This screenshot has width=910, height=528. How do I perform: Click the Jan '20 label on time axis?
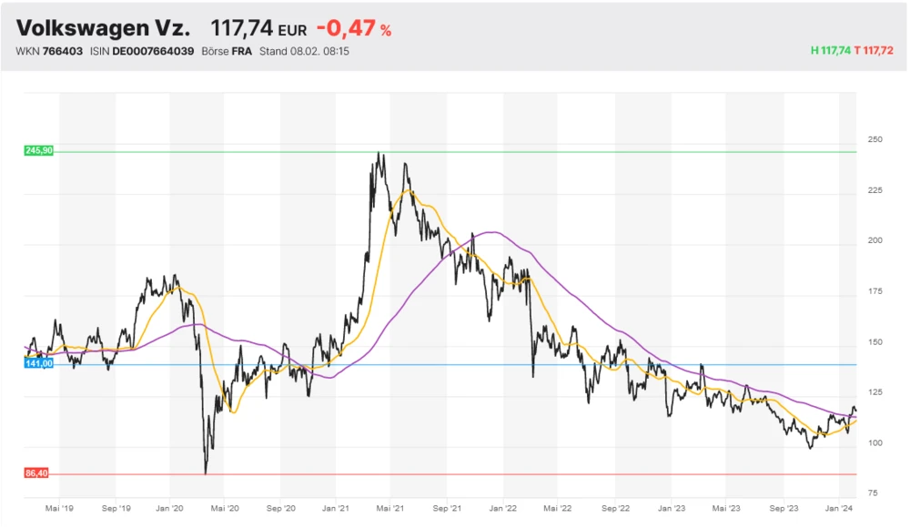170,510
